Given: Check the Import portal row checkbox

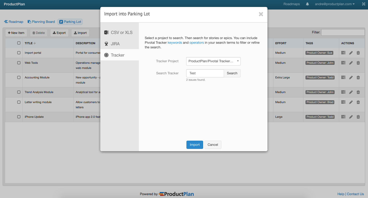Looking at the screenshot, I should [x=19, y=52].
